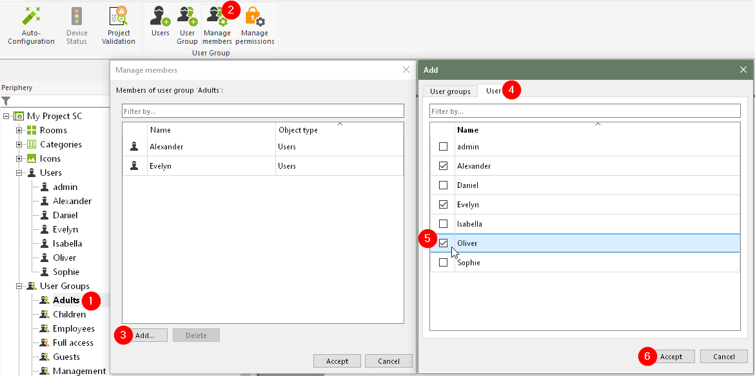Image resolution: width=755 pixels, height=376 pixels.
Task: Click the Periphery filter funnel icon
Action: [x=6, y=101]
